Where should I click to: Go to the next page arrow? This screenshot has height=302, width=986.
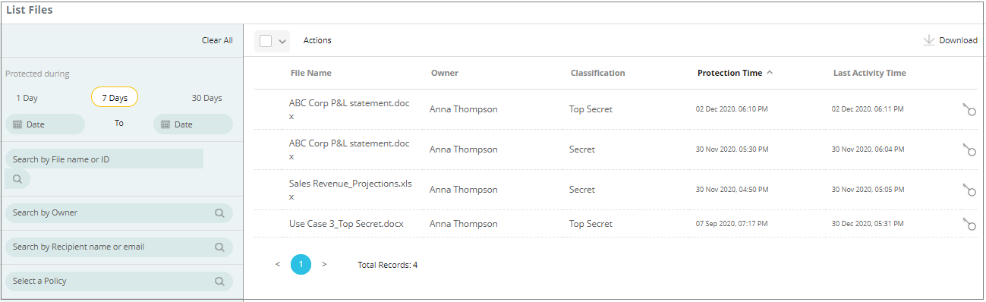324,264
